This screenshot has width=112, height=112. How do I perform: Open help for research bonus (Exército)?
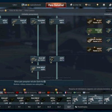click(x=45, y=81)
